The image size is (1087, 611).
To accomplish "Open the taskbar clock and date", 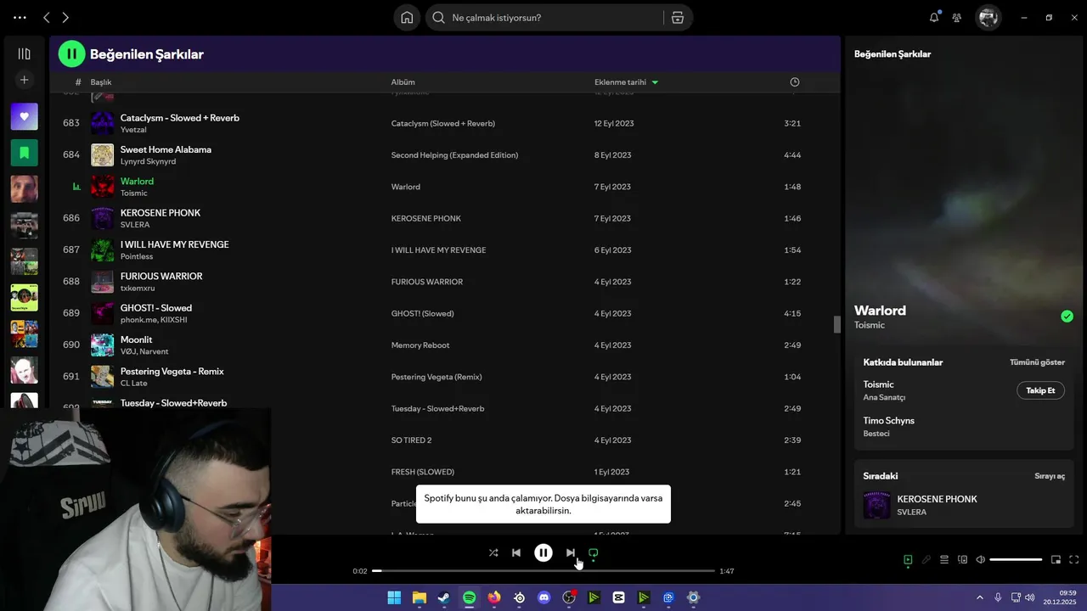I will [1060, 597].
